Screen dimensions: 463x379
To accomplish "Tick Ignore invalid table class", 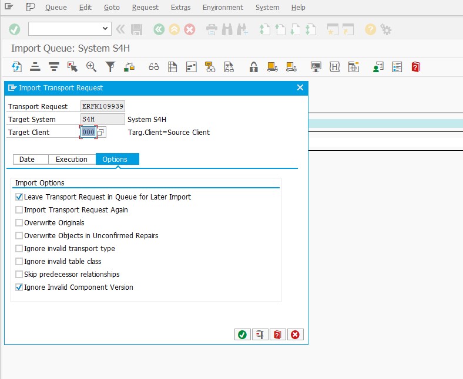I will tap(19, 261).
